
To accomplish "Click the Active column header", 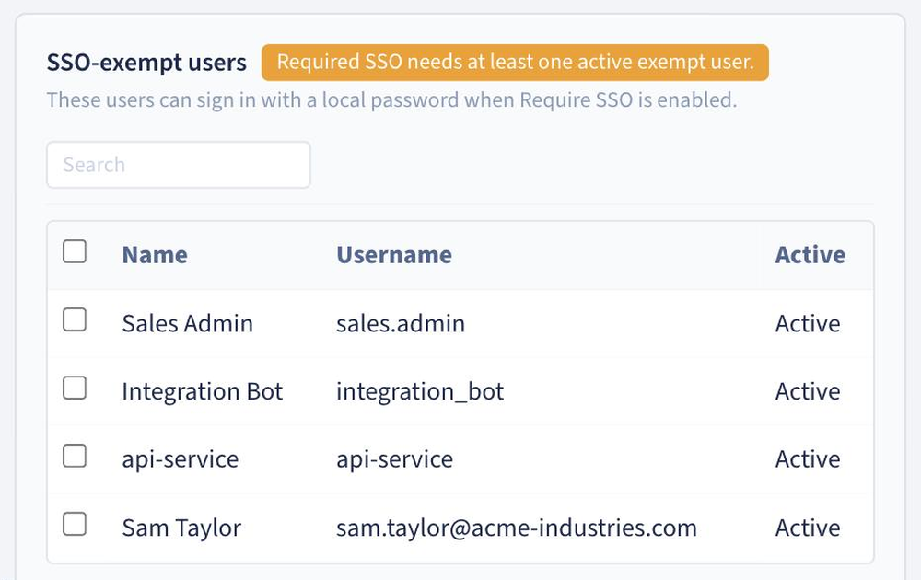I will (810, 255).
